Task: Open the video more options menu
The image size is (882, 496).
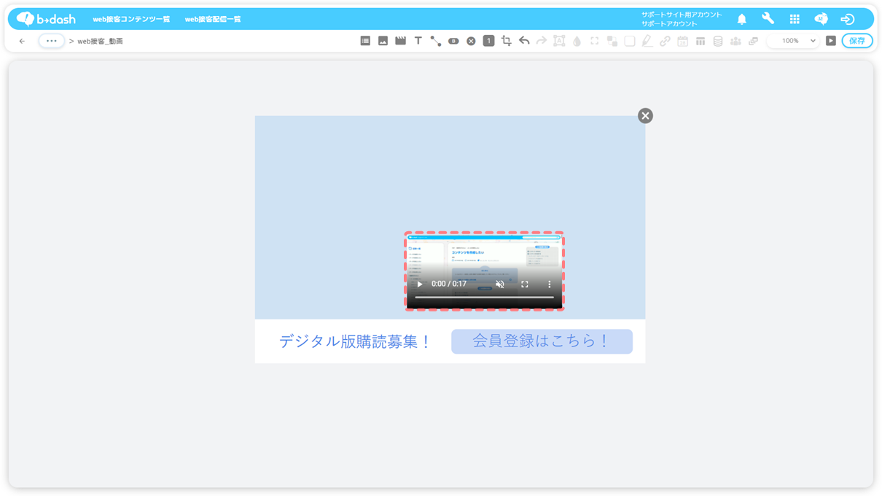Action: [x=550, y=284]
